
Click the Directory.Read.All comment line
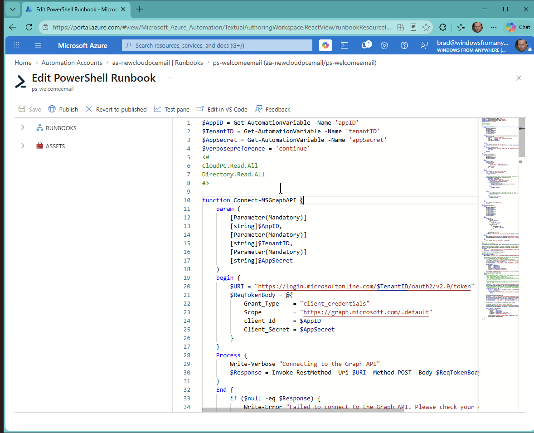click(x=233, y=175)
